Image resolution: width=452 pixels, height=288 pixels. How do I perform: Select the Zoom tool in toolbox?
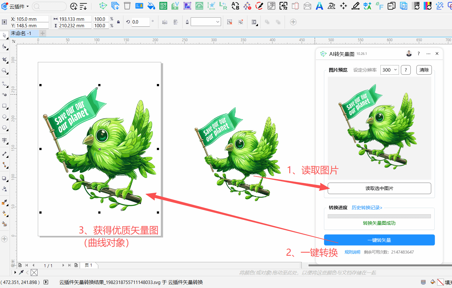pos(5,71)
